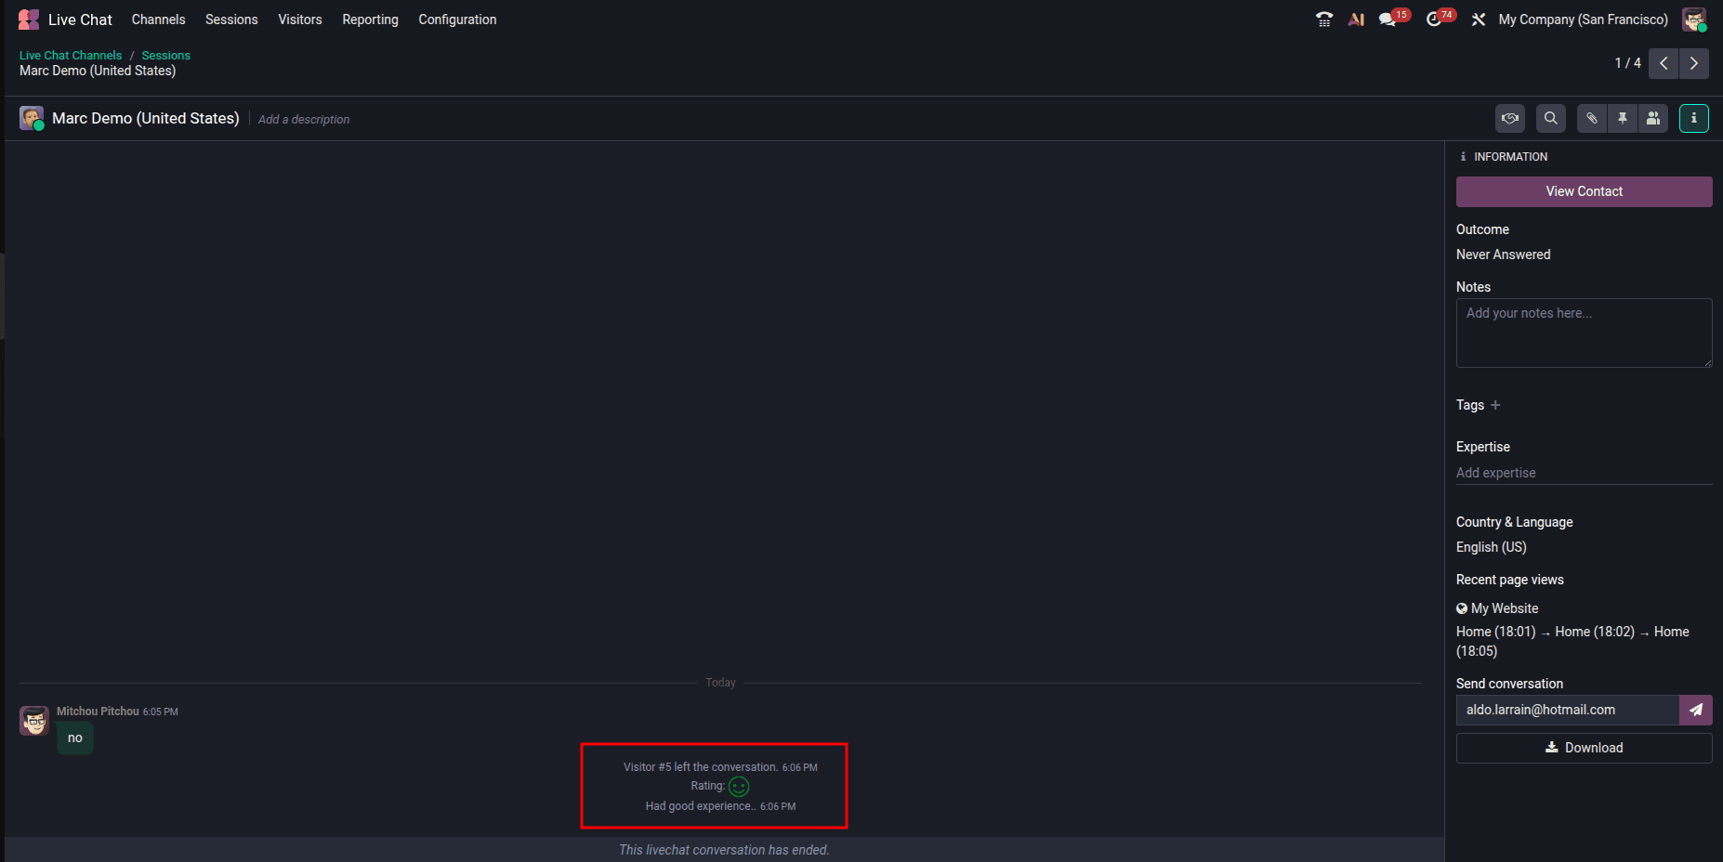Open the Reporting menu
Screen dimensions: 1723x862
tap(370, 20)
